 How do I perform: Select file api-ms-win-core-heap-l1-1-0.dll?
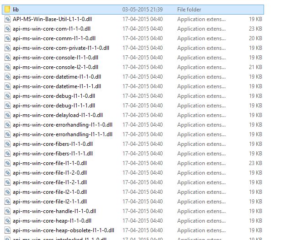point(52,221)
